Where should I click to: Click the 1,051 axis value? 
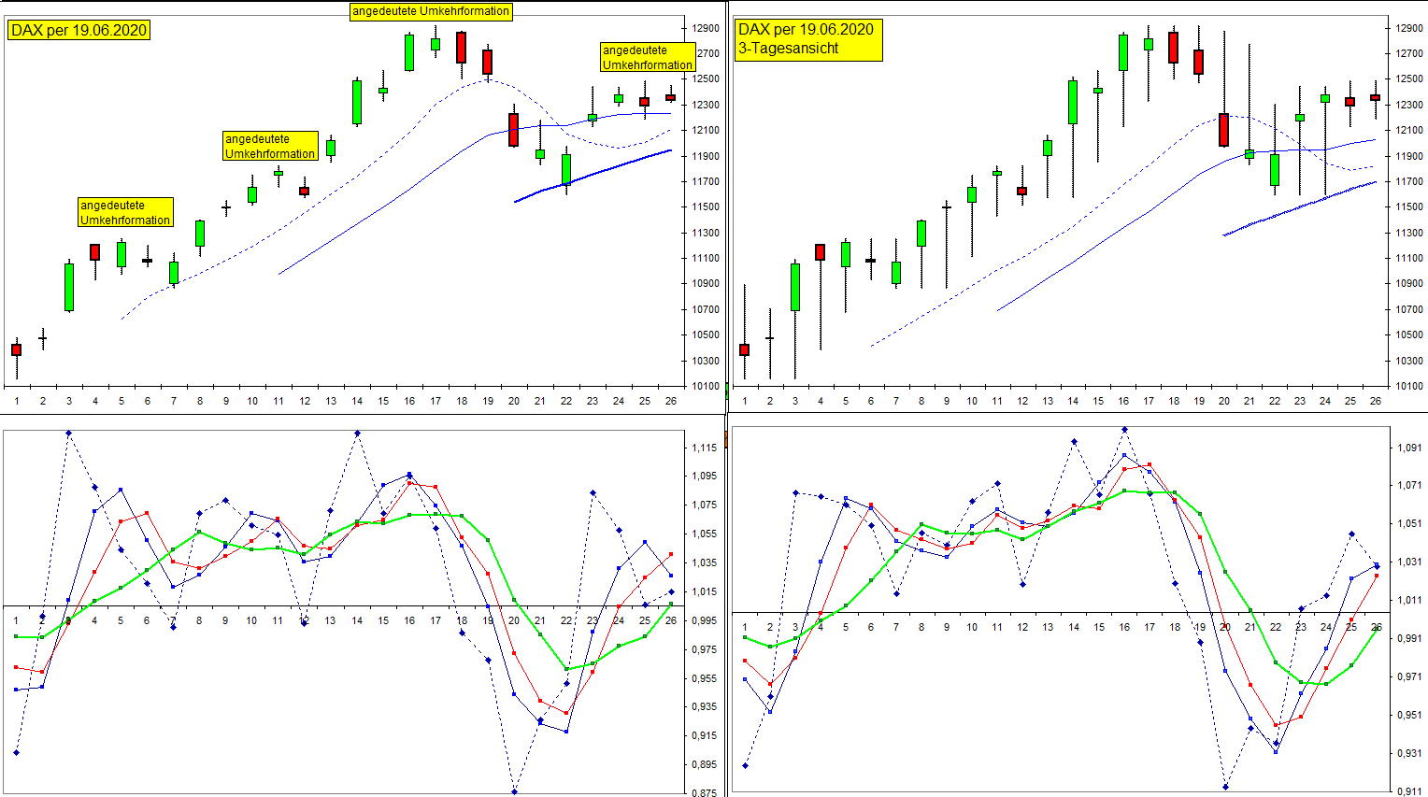[x=1409, y=524]
